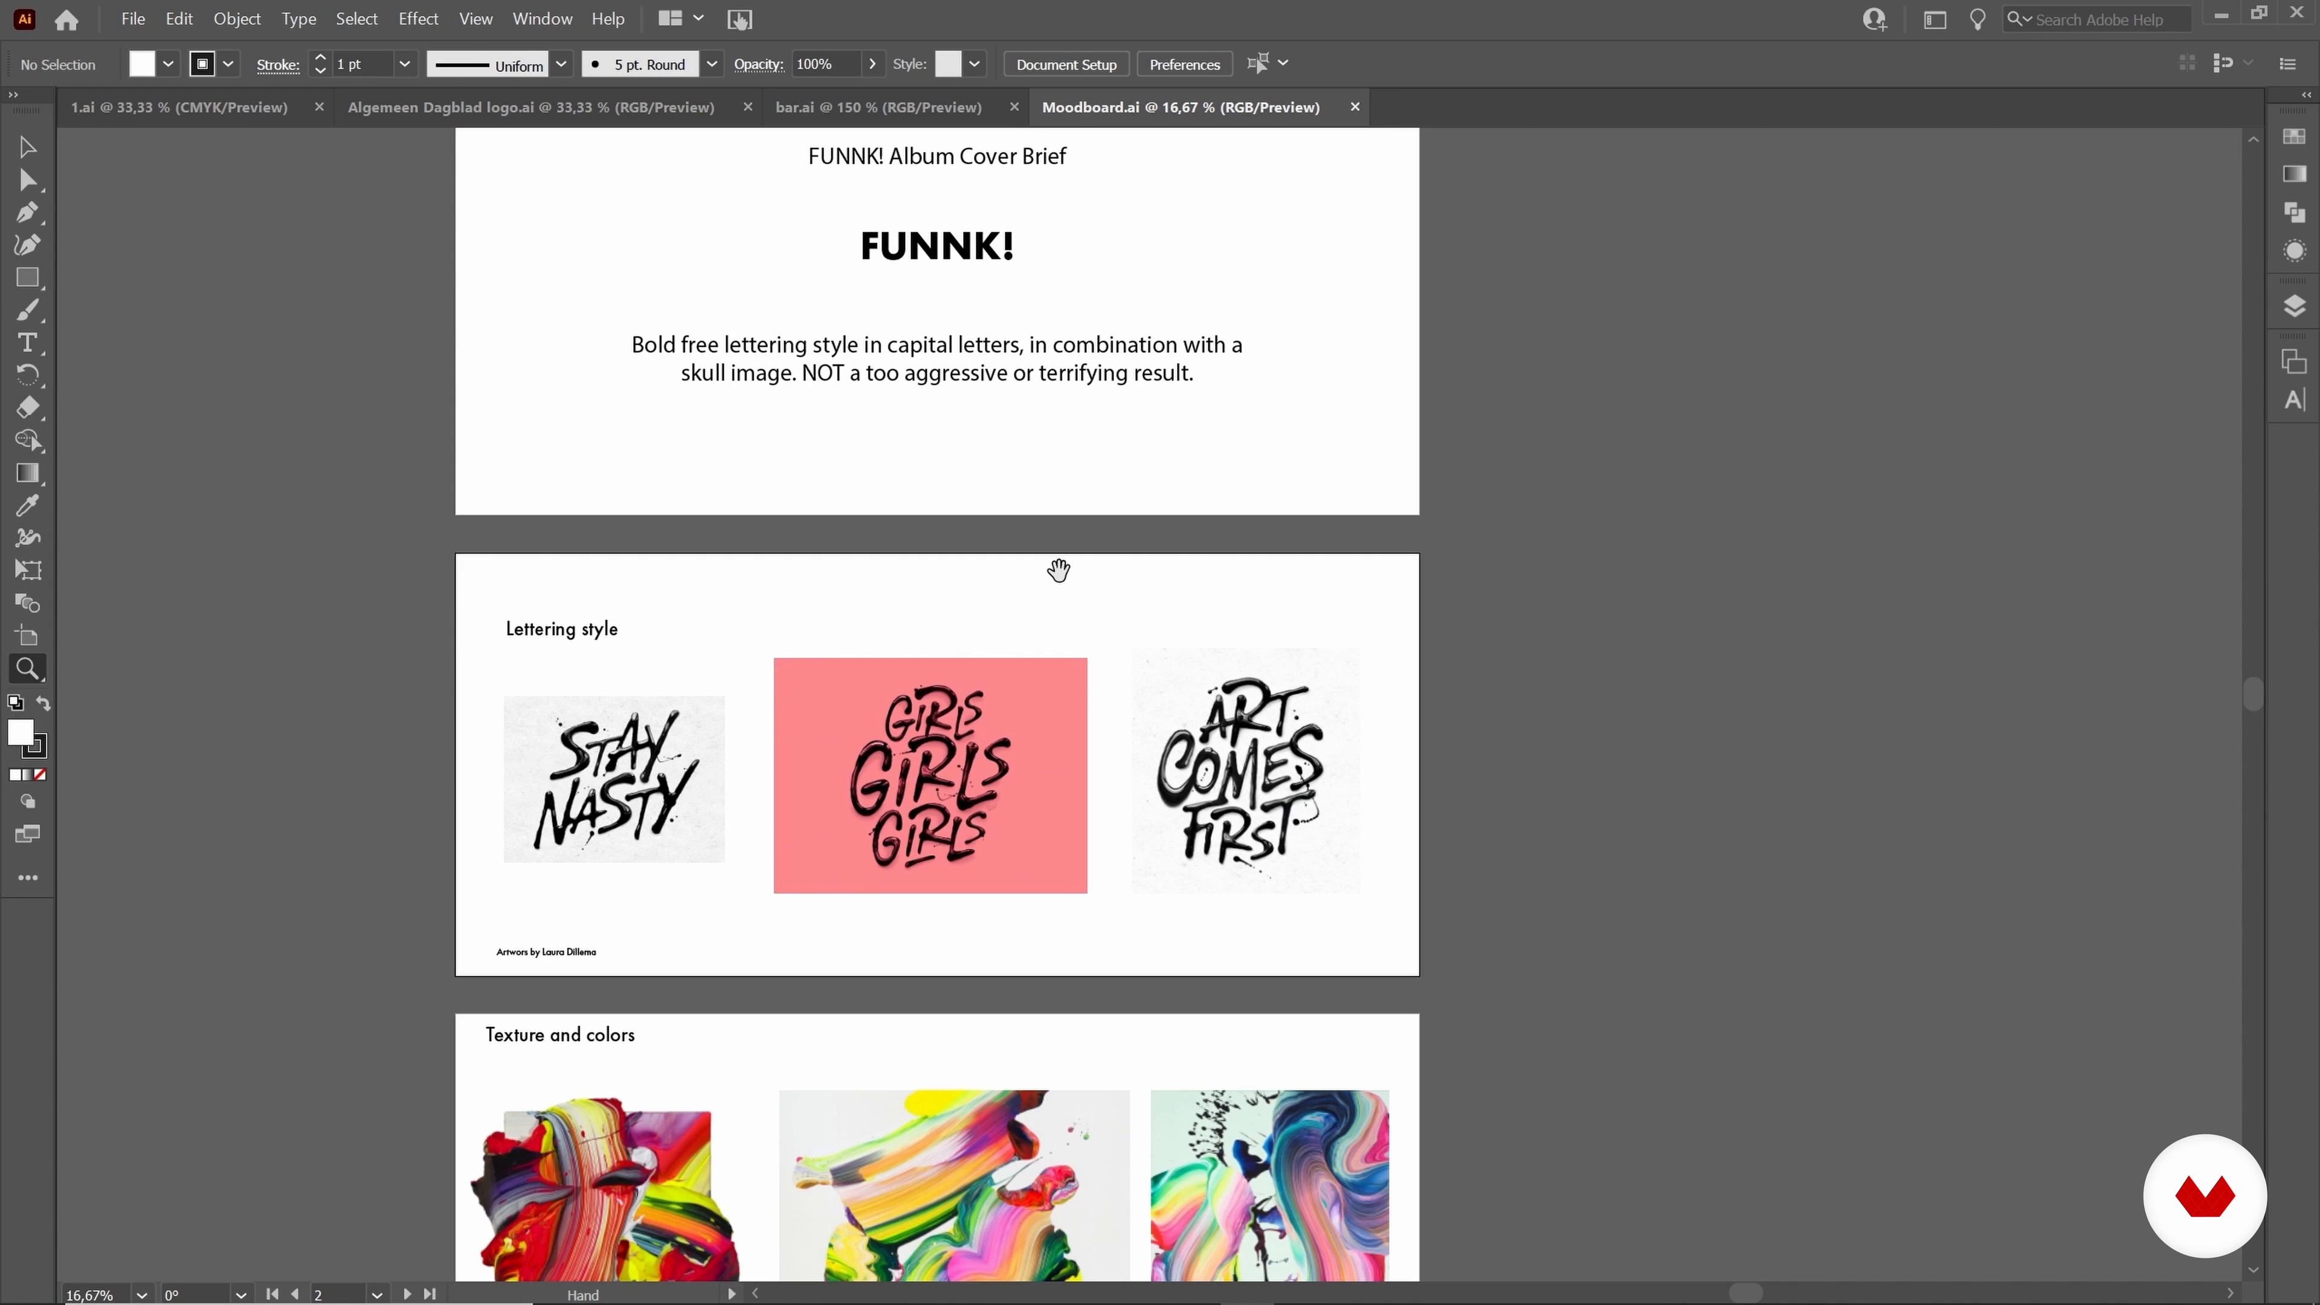
Task: Open the stroke weight dropdown
Action: tap(404, 64)
